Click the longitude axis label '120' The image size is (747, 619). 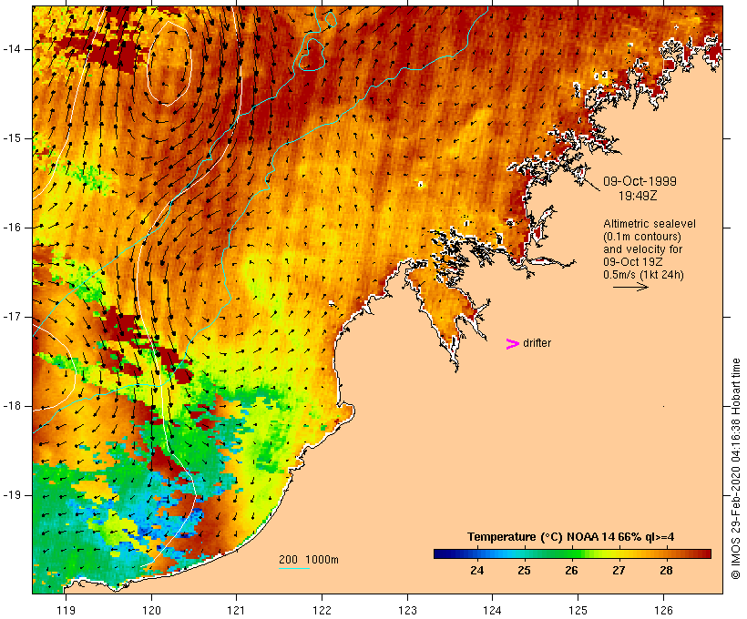(151, 611)
